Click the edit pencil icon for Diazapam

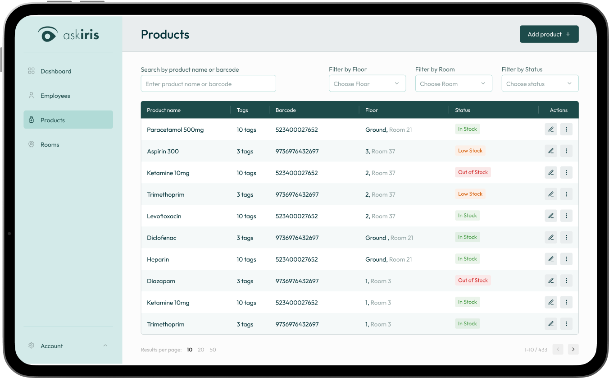click(x=550, y=281)
